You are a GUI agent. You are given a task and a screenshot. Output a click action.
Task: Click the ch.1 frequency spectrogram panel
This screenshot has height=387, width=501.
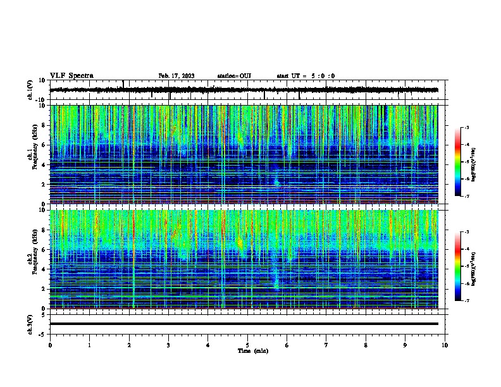(x=244, y=154)
